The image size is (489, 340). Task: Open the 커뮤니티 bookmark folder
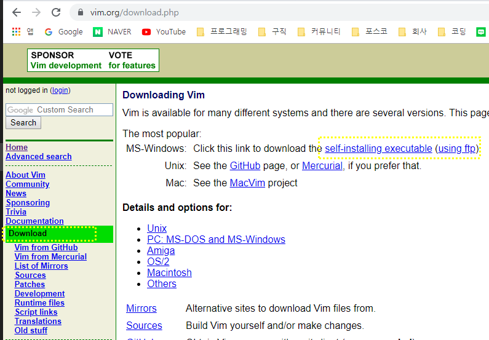tap(319, 32)
